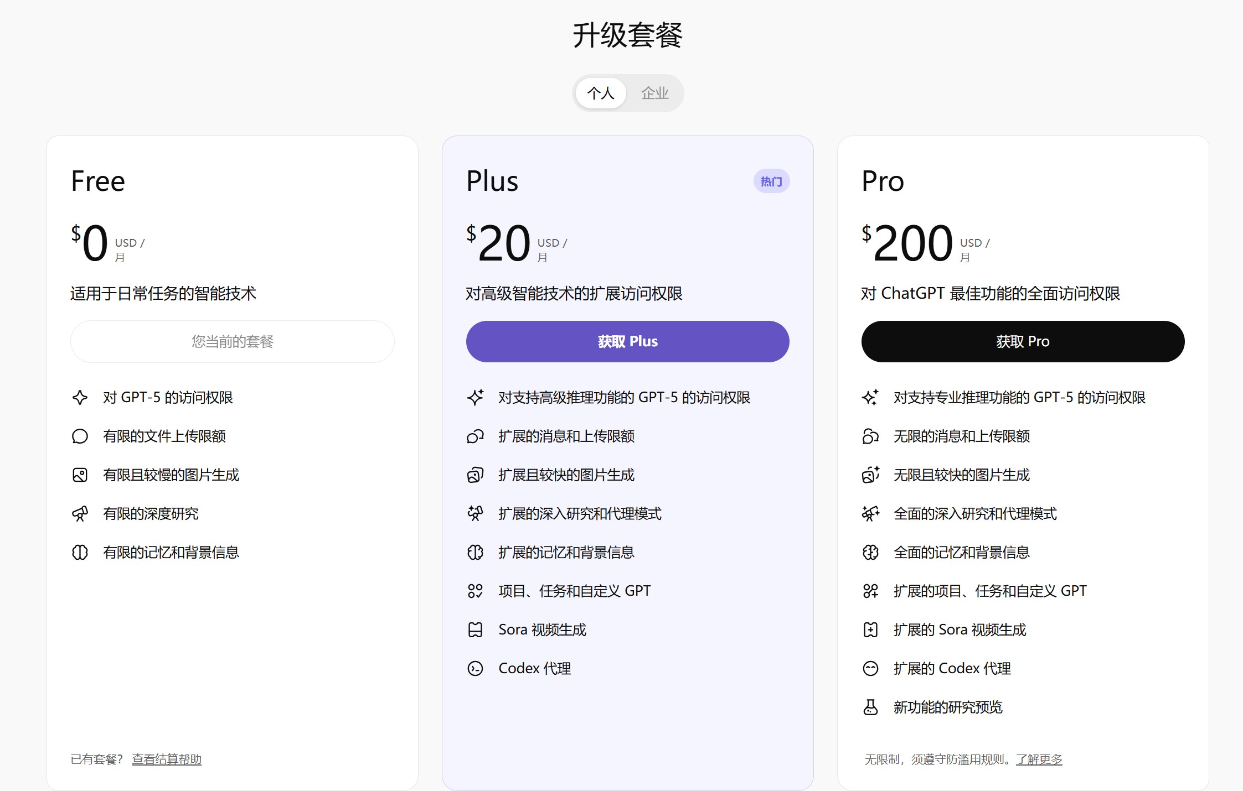Click the text 无限且较快的图片生成
The width and height of the screenshot is (1243, 791).
(x=962, y=475)
